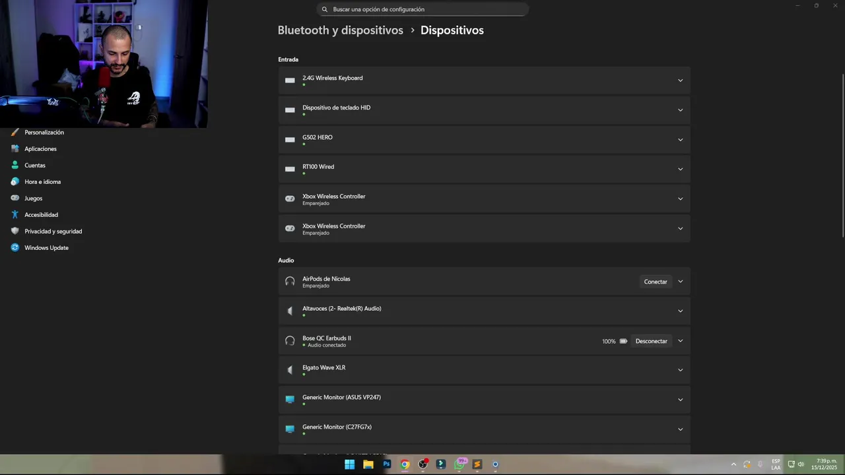Open the Windows Start menu on the taskbar
The image size is (845, 475).
point(350,464)
